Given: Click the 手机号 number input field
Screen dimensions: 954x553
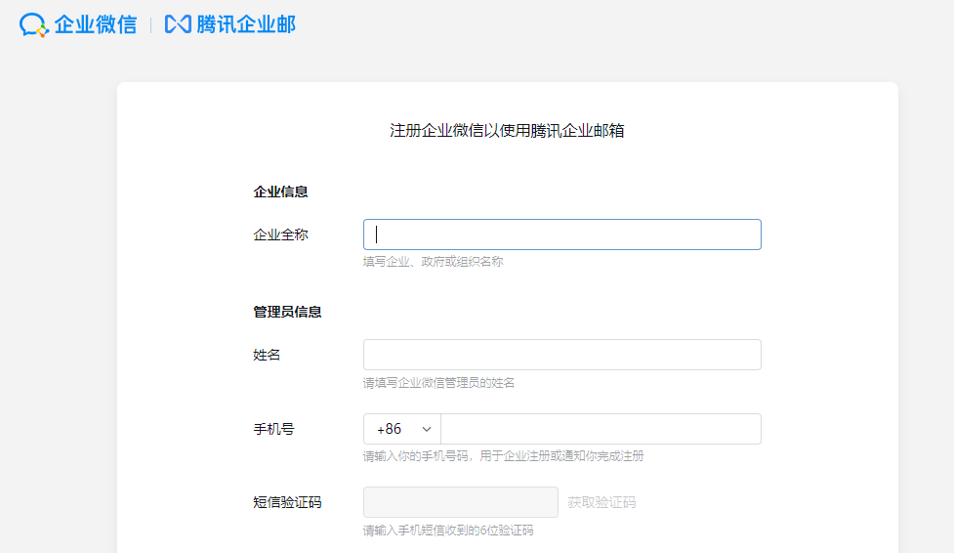Looking at the screenshot, I should coord(601,429).
